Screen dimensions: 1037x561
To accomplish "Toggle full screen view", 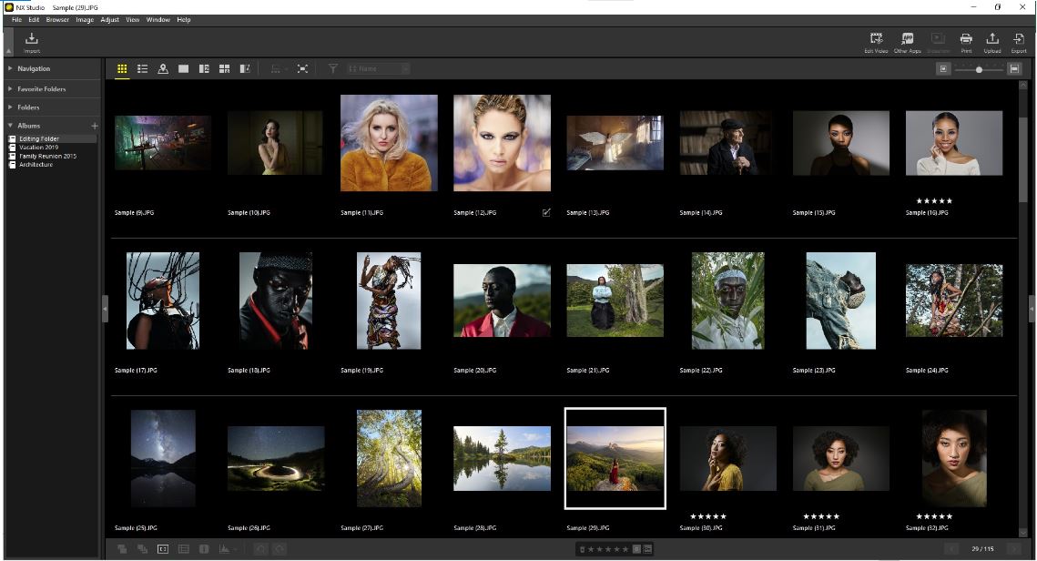I will [302, 69].
